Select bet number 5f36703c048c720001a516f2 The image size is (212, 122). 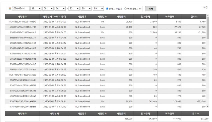23,85
